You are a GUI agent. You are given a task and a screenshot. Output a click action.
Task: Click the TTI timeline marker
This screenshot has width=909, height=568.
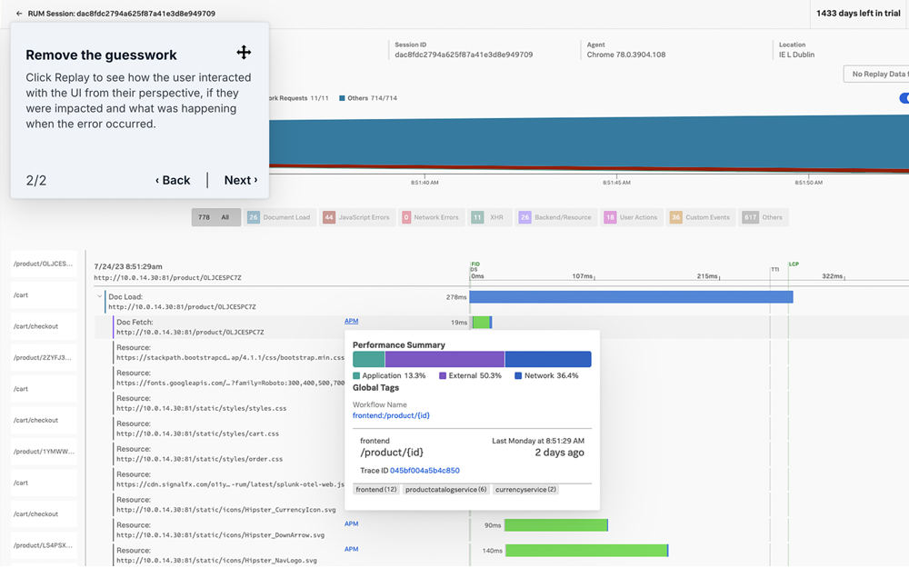(x=775, y=270)
